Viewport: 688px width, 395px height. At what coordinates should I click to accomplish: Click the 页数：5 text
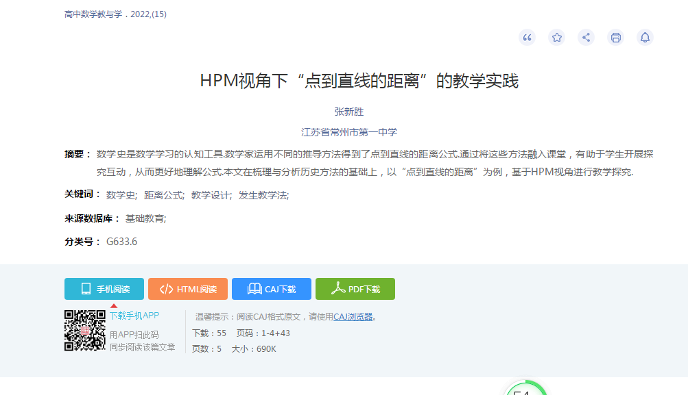click(206, 349)
